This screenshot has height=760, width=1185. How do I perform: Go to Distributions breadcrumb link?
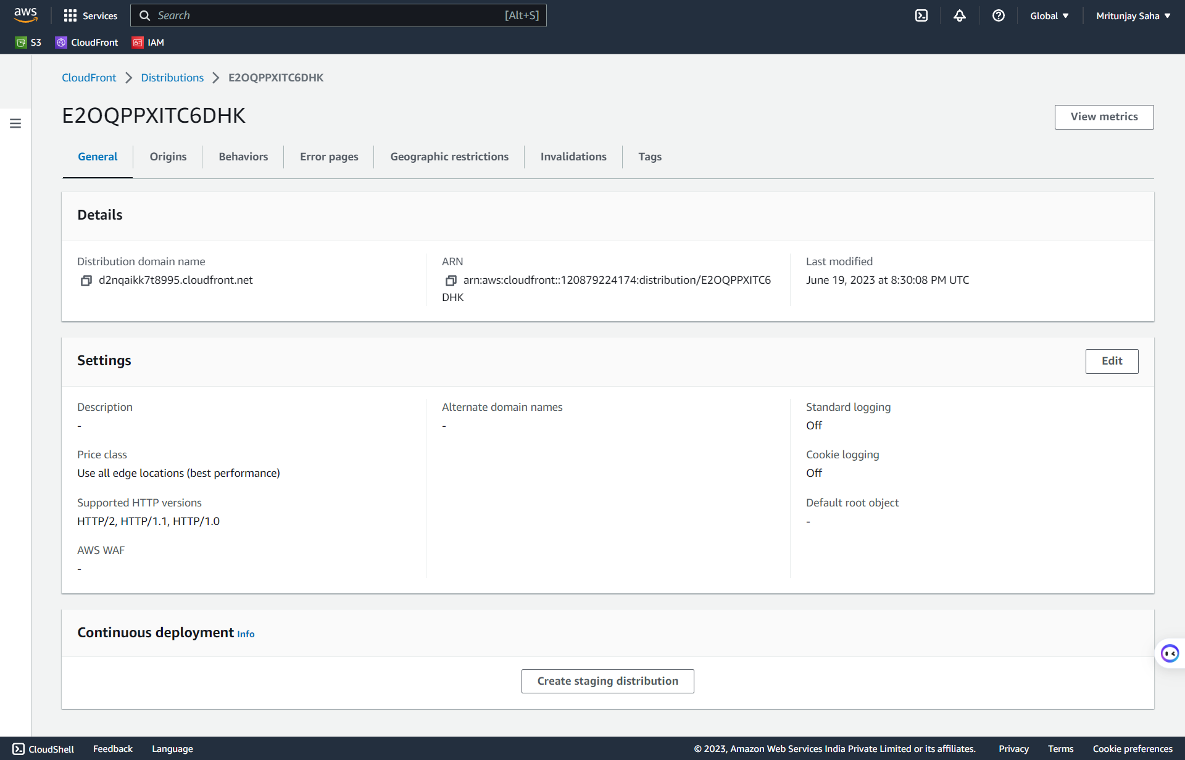(172, 78)
